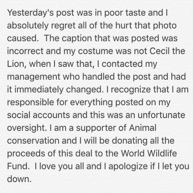Viewport: 193px width, 193px height.
Task: Click the word "accounts" in the note
Action: (x=51, y=115)
